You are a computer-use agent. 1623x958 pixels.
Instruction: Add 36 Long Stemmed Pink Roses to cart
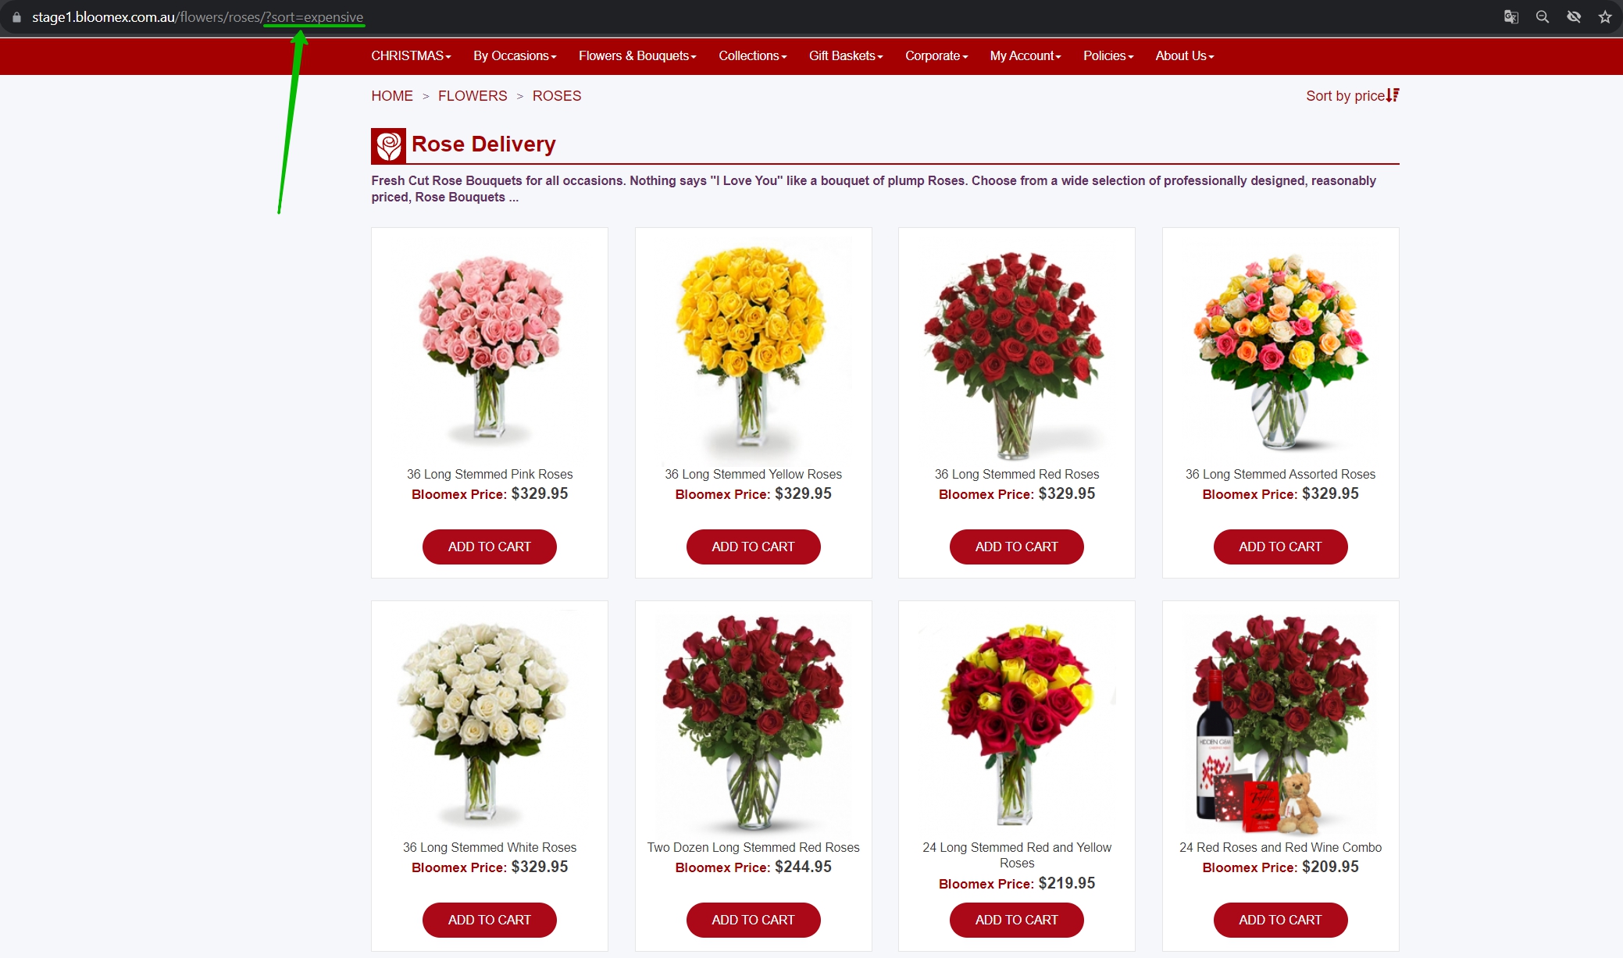tap(490, 547)
